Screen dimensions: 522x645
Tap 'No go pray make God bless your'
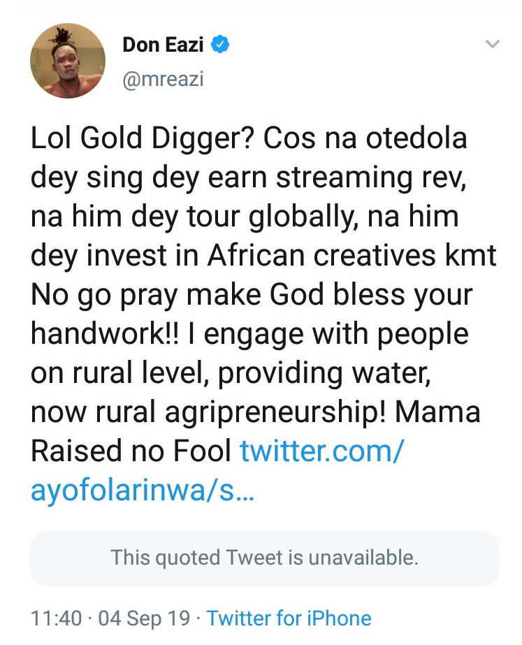252,295
